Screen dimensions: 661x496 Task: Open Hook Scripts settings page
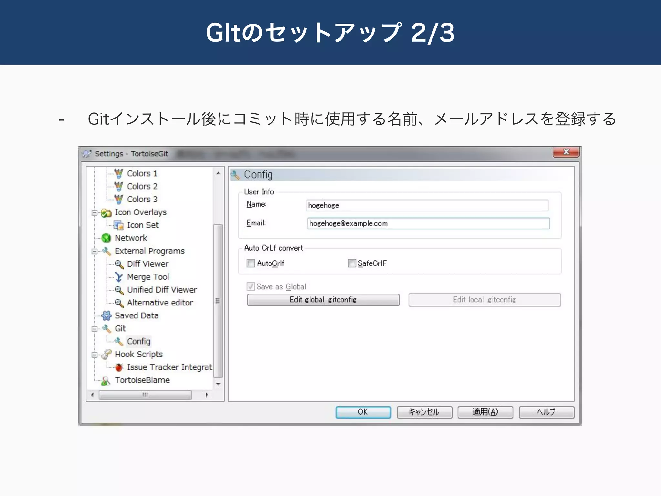pos(139,354)
